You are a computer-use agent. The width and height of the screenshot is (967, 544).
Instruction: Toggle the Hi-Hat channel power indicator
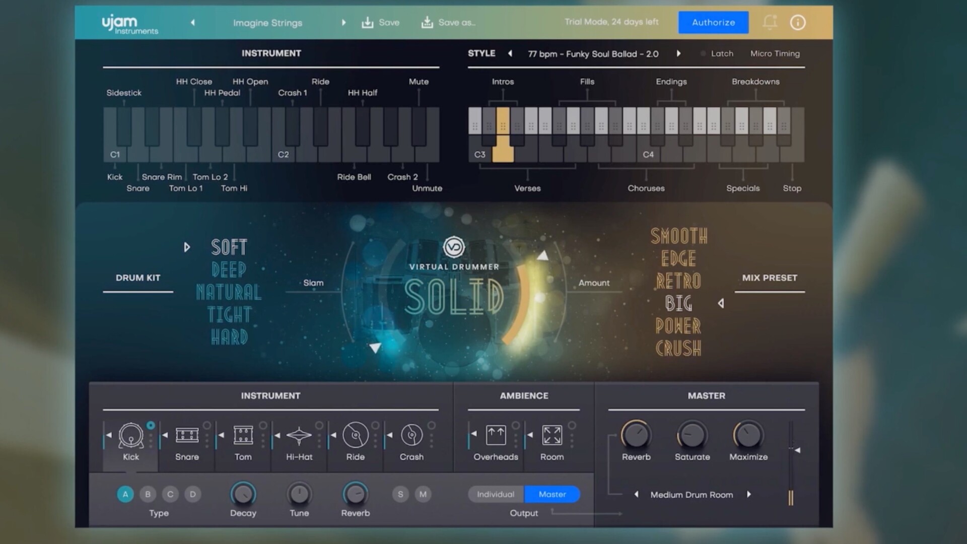[319, 426]
